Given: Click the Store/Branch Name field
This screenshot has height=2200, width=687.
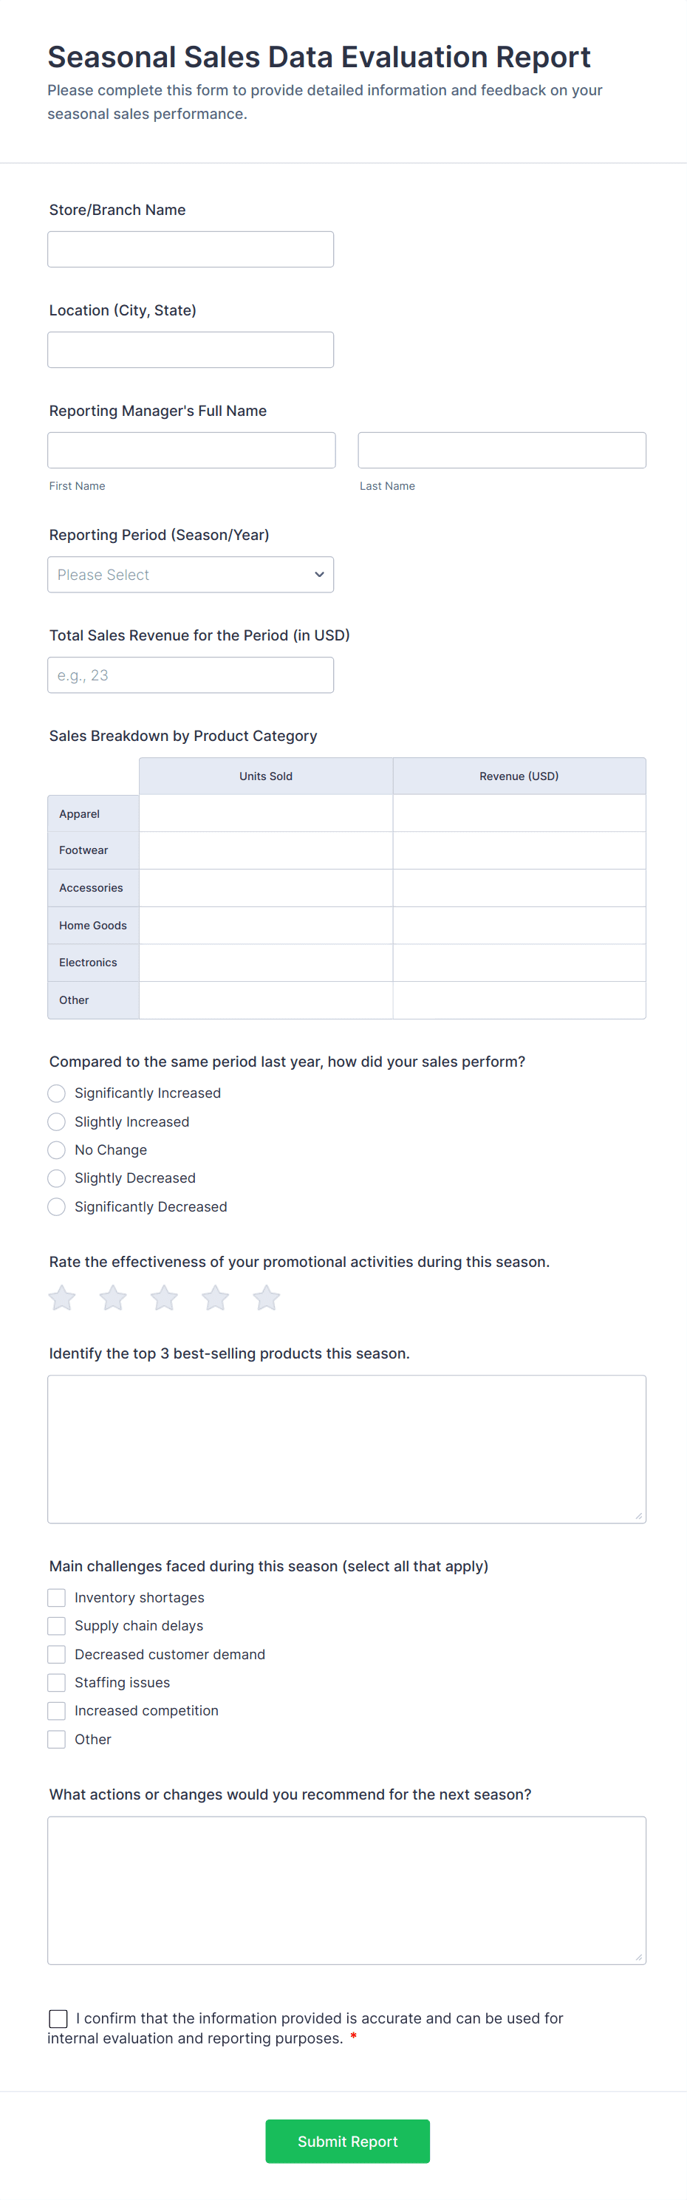Looking at the screenshot, I should click(x=190, y=248).
